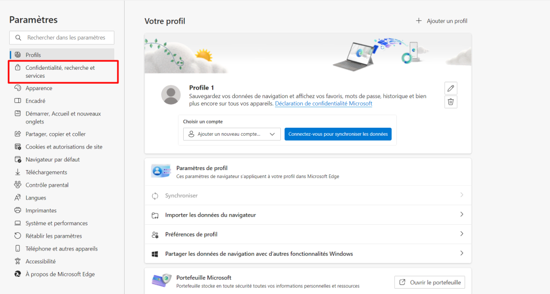Click the trash delete profile icon
This screenshot has width=550, height=294.
[451, 102]
